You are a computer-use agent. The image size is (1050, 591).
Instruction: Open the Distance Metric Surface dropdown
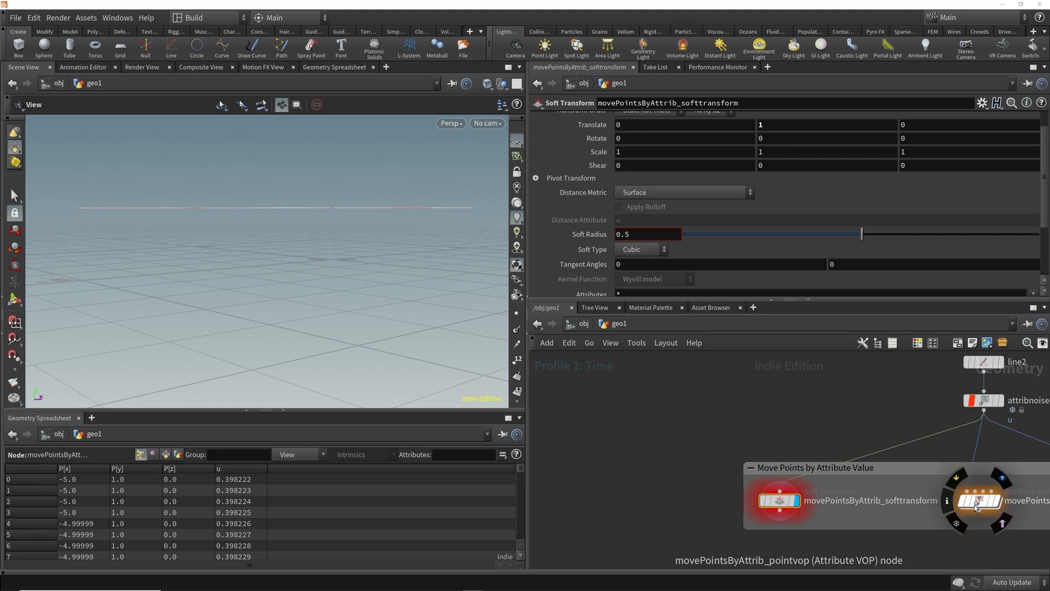[684, 193]
